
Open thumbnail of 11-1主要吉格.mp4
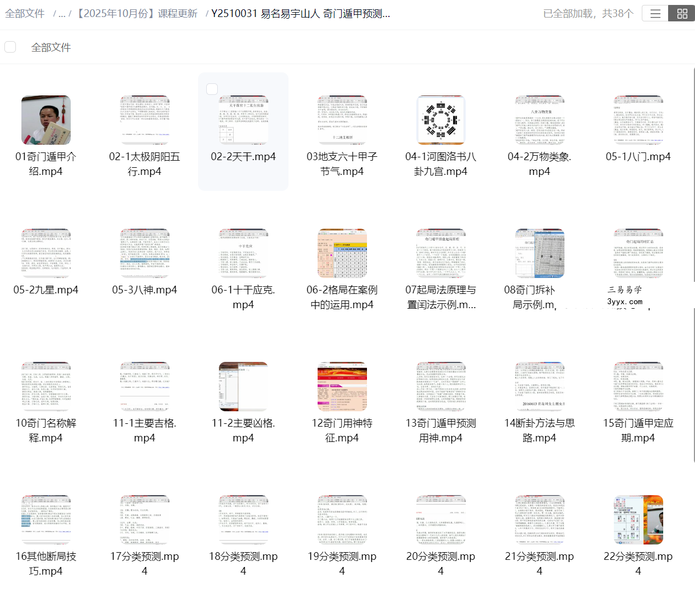pos(145,387)
